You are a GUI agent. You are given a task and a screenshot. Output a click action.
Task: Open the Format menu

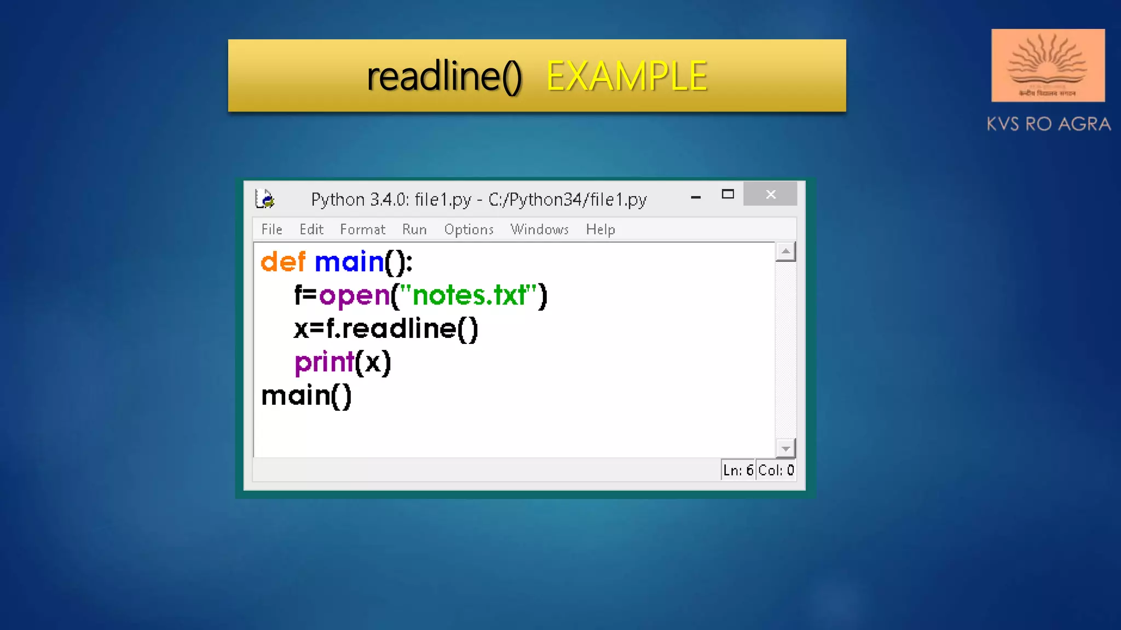coord(362,230)
